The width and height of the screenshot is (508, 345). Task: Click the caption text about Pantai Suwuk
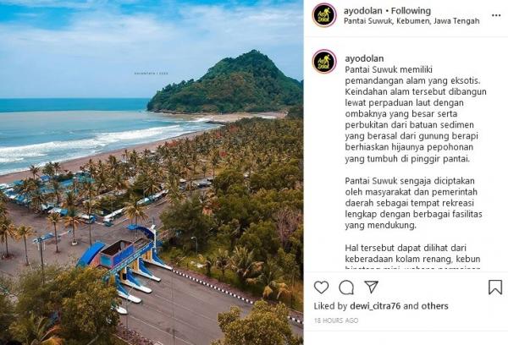pyautogui.click(x=416, y=114)
